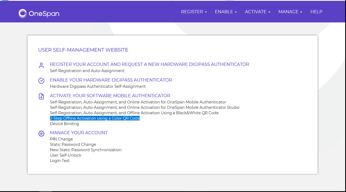Screen dimensions: 346x192
Task: Expand the ENABLE navigation dropdown
Action: pos(226,12)
